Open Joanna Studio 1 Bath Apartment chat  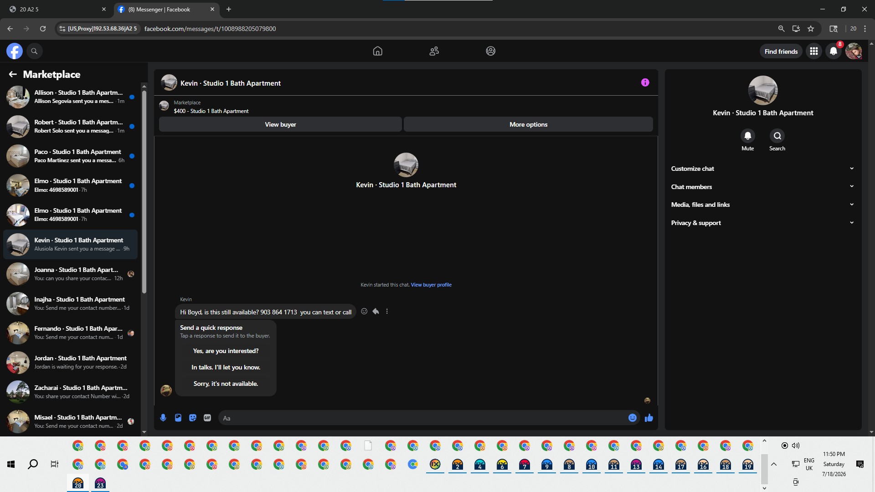71,274
